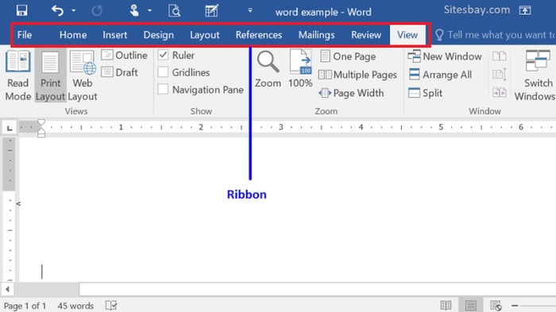Click the proofing check icon in status bar

pyautogui.click(x=111, y=306)
